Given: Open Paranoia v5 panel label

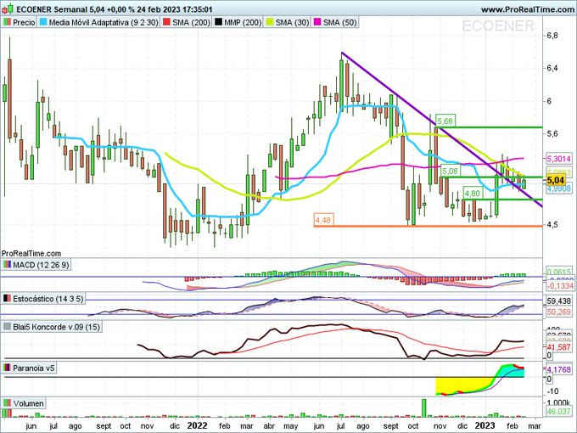Looking at the screenshot, I should 33,368.
